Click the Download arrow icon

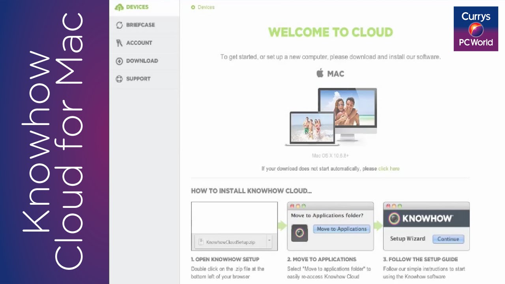[x=119, y=61]
